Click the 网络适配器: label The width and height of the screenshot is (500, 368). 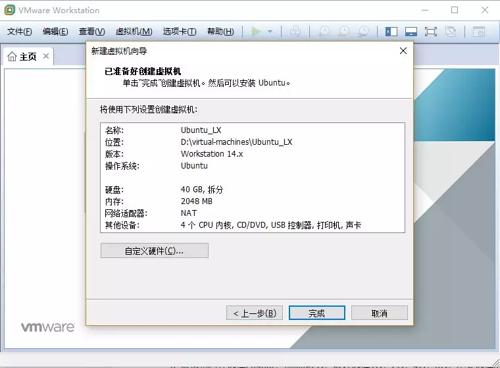(x=126, y=213)
